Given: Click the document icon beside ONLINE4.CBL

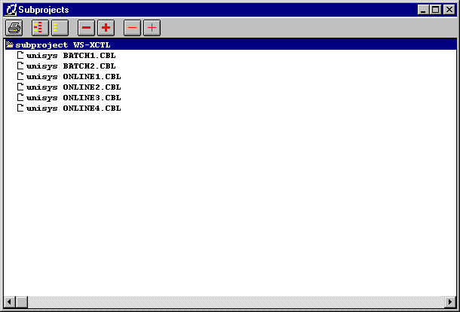Looking at the screenshot, I should click(x=20, y=108).
